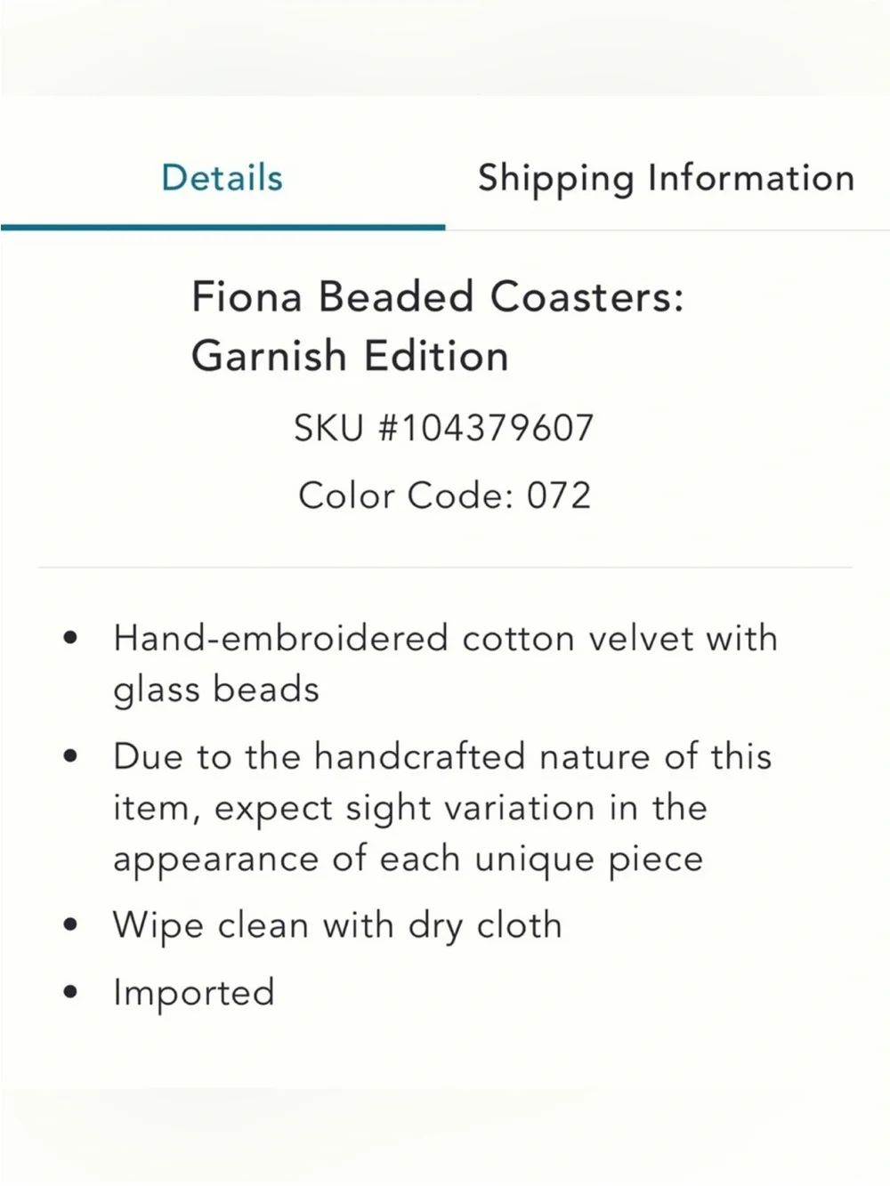
Task: Click the Color Code: 072 label
Action: pyautogui.click(x=444, y=496)
